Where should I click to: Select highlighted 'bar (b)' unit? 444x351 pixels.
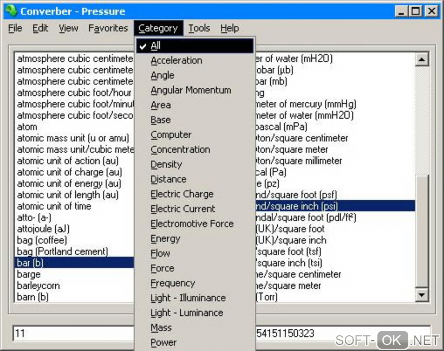pyautogui.click(x=74, y=263)
